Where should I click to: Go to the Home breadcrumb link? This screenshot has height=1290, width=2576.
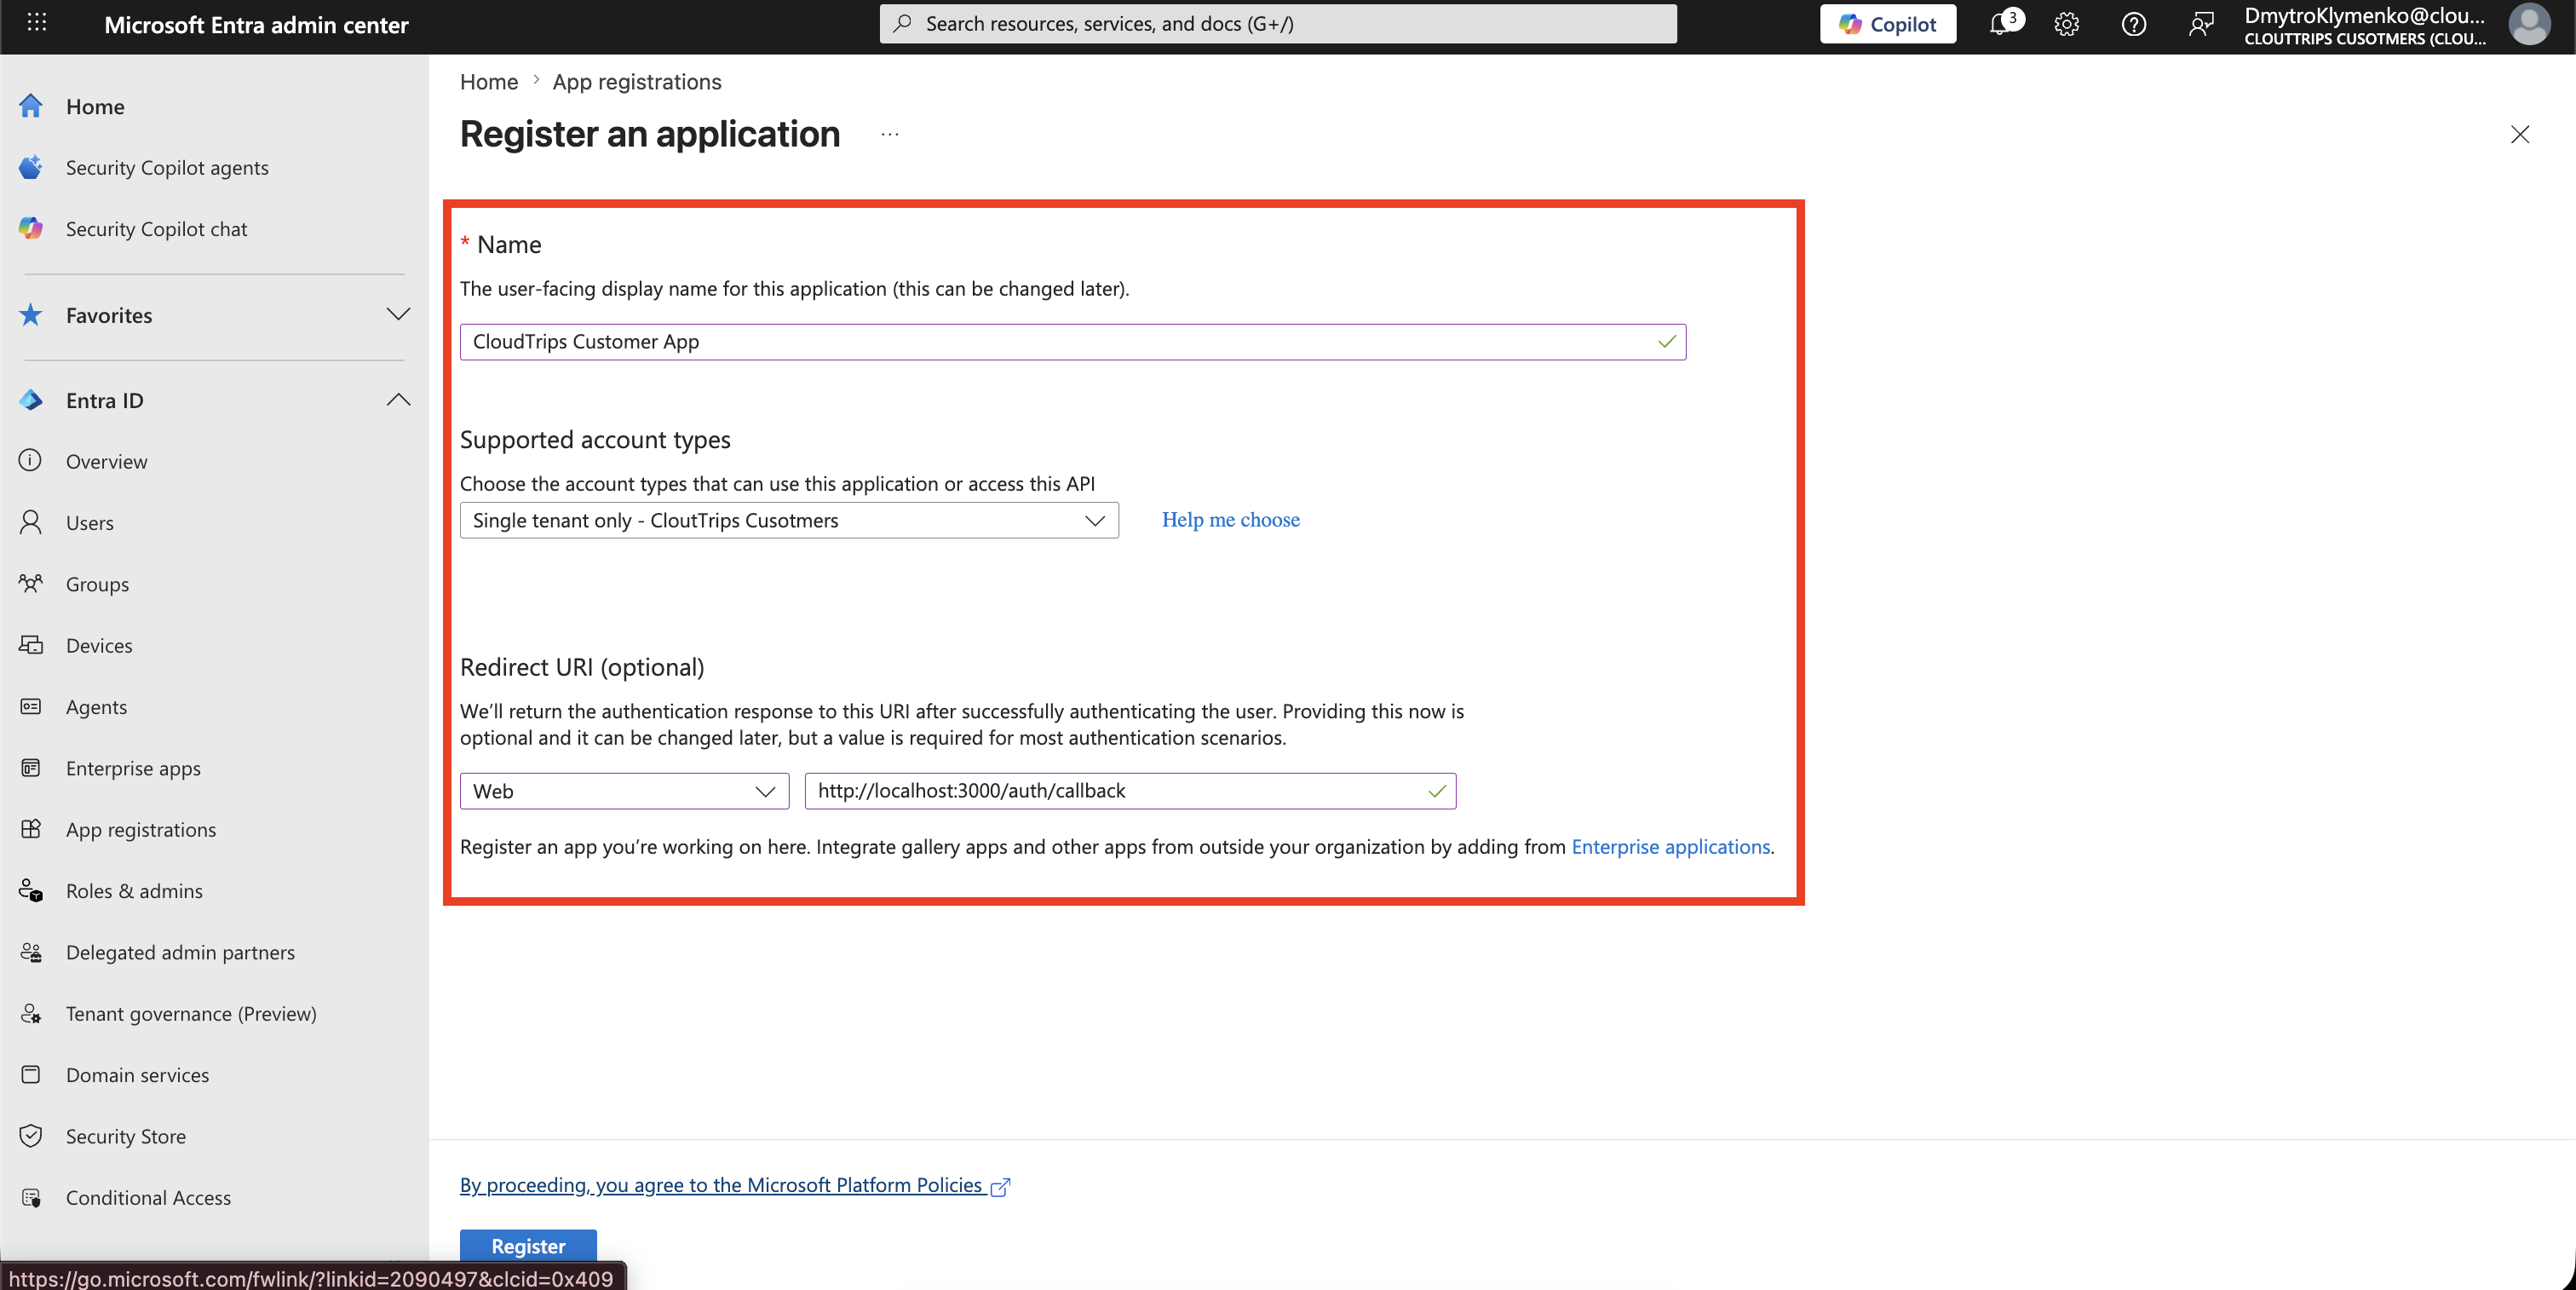pos(489,81)
